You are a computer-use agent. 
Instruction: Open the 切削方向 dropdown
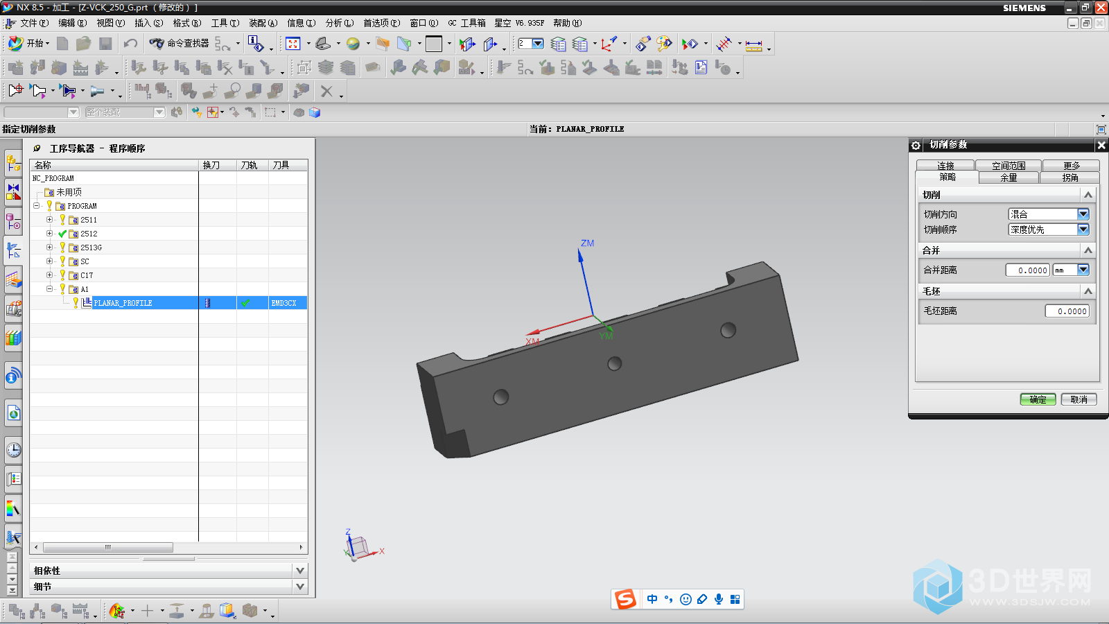1083,214
